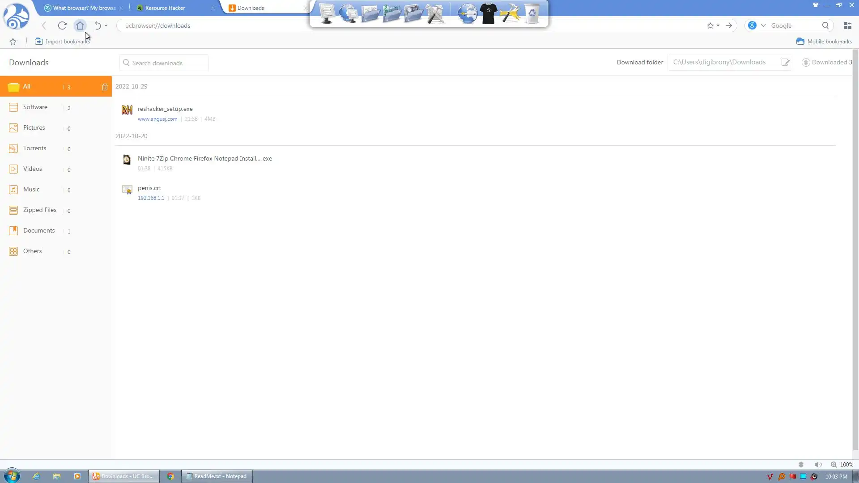Click trash icon next to All category
The height and width of the screenshot is (483, 859).
(x=105, y=87)
